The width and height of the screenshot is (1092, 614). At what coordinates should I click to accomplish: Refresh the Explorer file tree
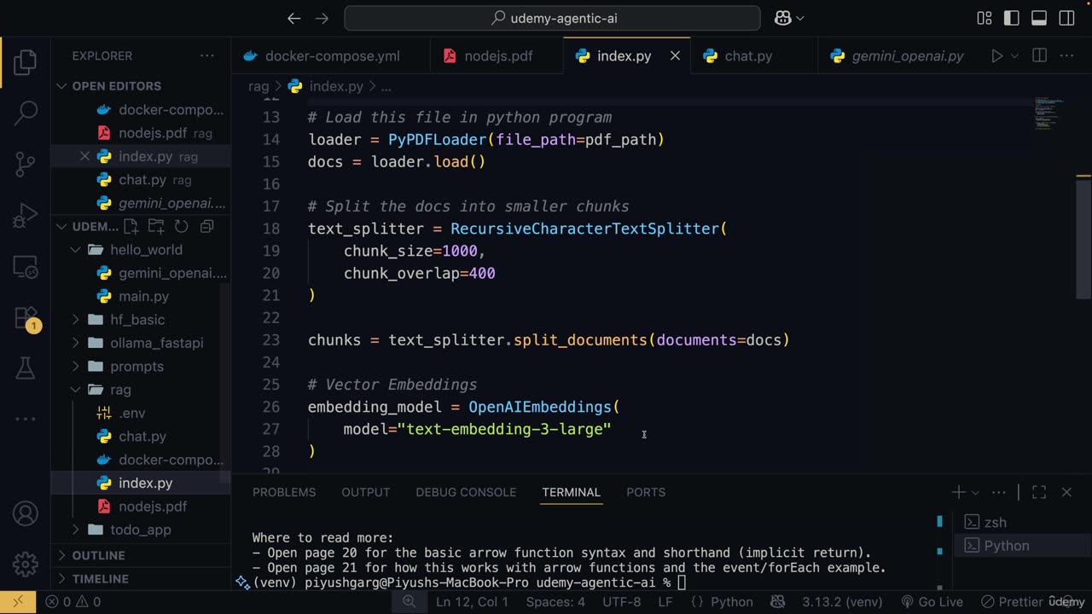click(x=181, y=227)
